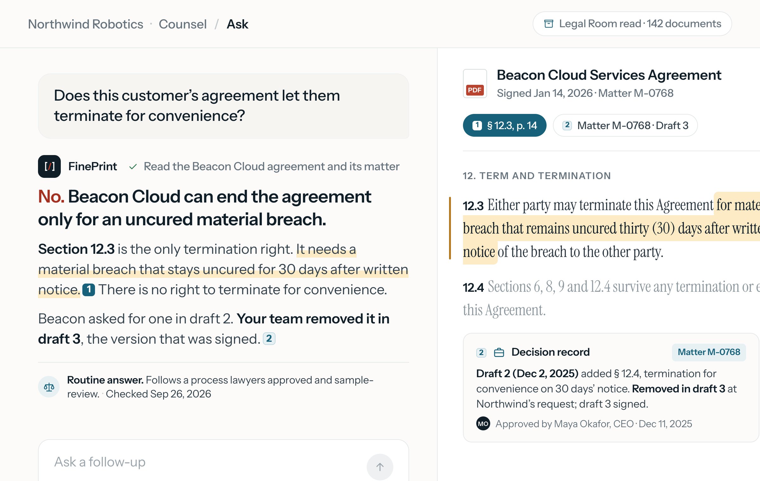
Task: Click the green checkmark next to FinePrint status
Action: 133,166
